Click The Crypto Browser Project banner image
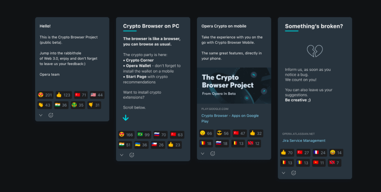Screen dimensions: 381x192 point(234,85)
